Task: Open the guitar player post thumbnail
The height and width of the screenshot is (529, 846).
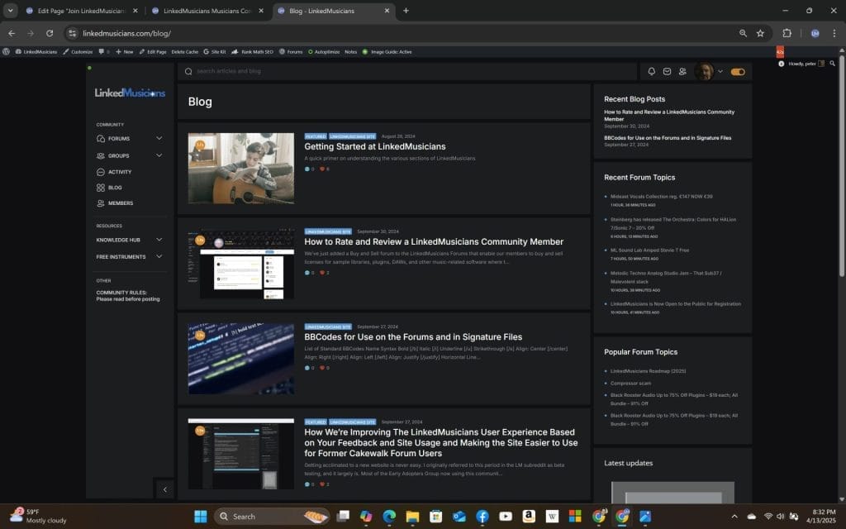Action: click(240, 169)
